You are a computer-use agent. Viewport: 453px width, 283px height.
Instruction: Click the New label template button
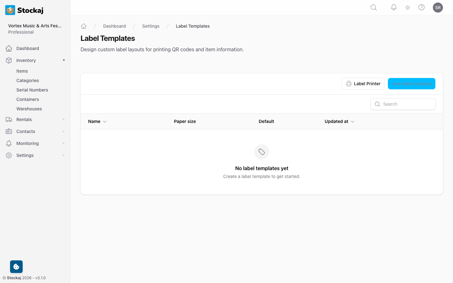411,84
